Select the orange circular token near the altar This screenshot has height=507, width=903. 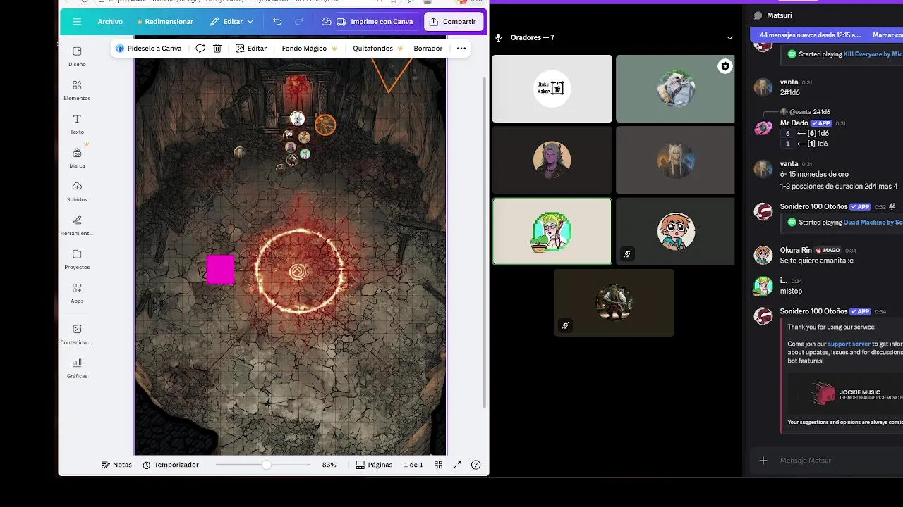(x=325, y=125)
